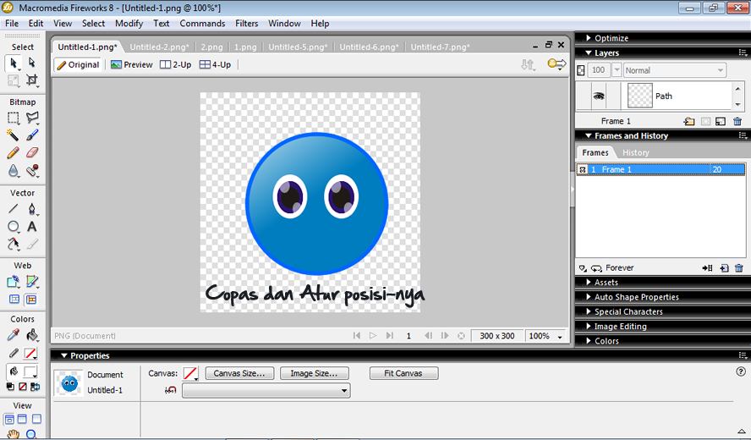Select the Line tool
The width and height of the screenshot is (751, 440).
click(13, 209)
